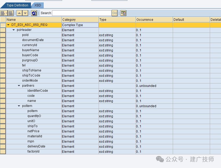Click the Type column header
The image size is (221, 168).
pyautogui.click(x=117, y=19)
